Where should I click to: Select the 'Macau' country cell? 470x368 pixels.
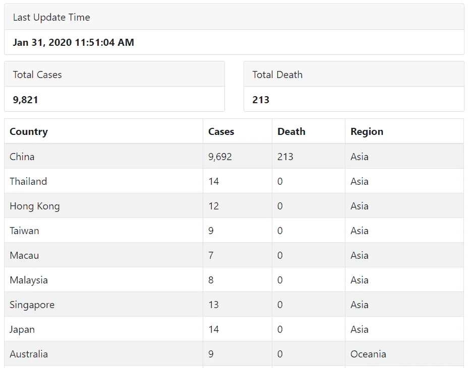(x=104, y=255)
